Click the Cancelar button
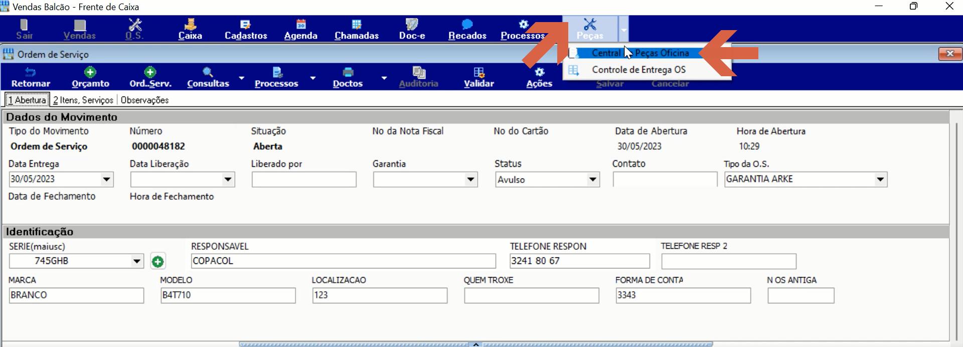The image size is (963, 347). click(x=670, y=84)
